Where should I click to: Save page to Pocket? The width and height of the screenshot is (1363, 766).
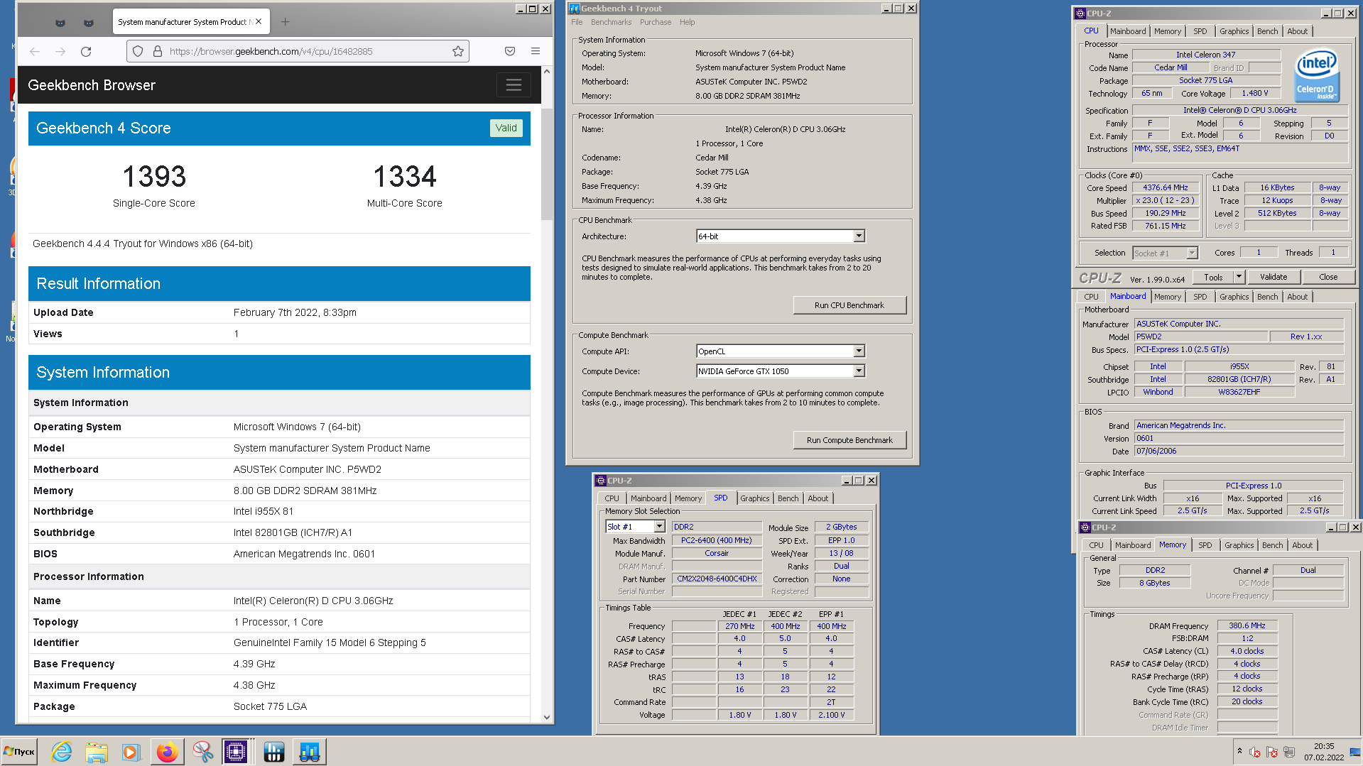(510, 51)
